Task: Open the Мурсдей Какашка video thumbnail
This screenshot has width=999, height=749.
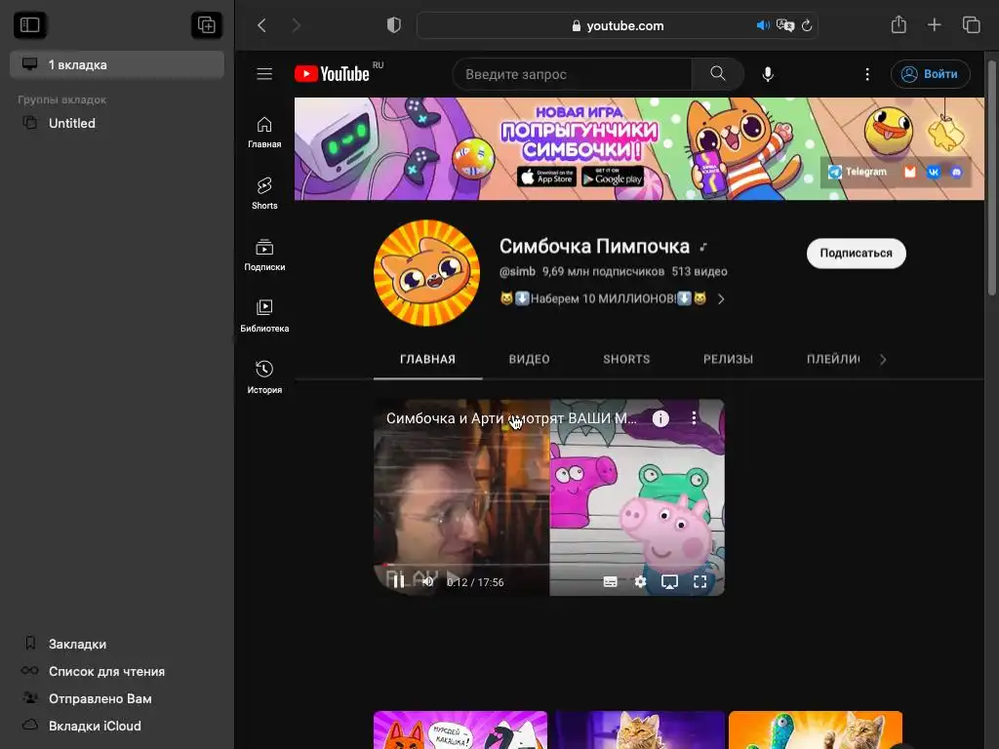Action: pos(460,729)
